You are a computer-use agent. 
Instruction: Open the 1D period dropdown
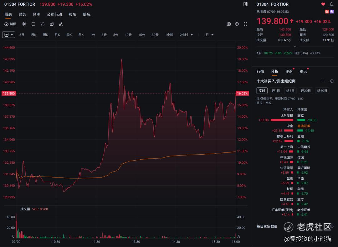pos(9,35)
